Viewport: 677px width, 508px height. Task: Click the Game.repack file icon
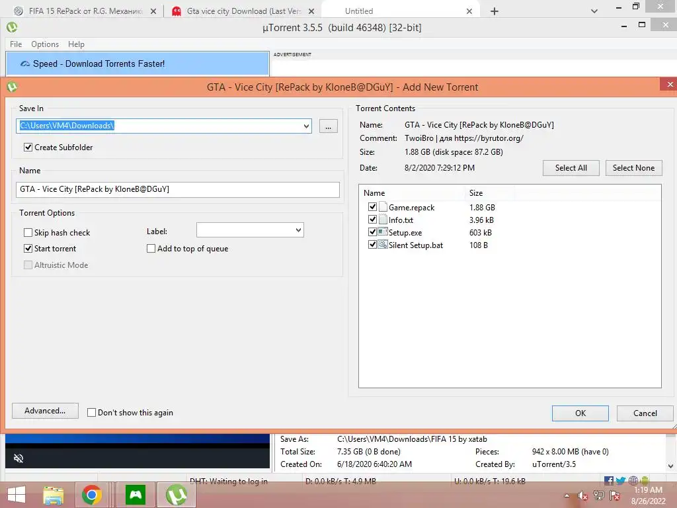point(383,207)
